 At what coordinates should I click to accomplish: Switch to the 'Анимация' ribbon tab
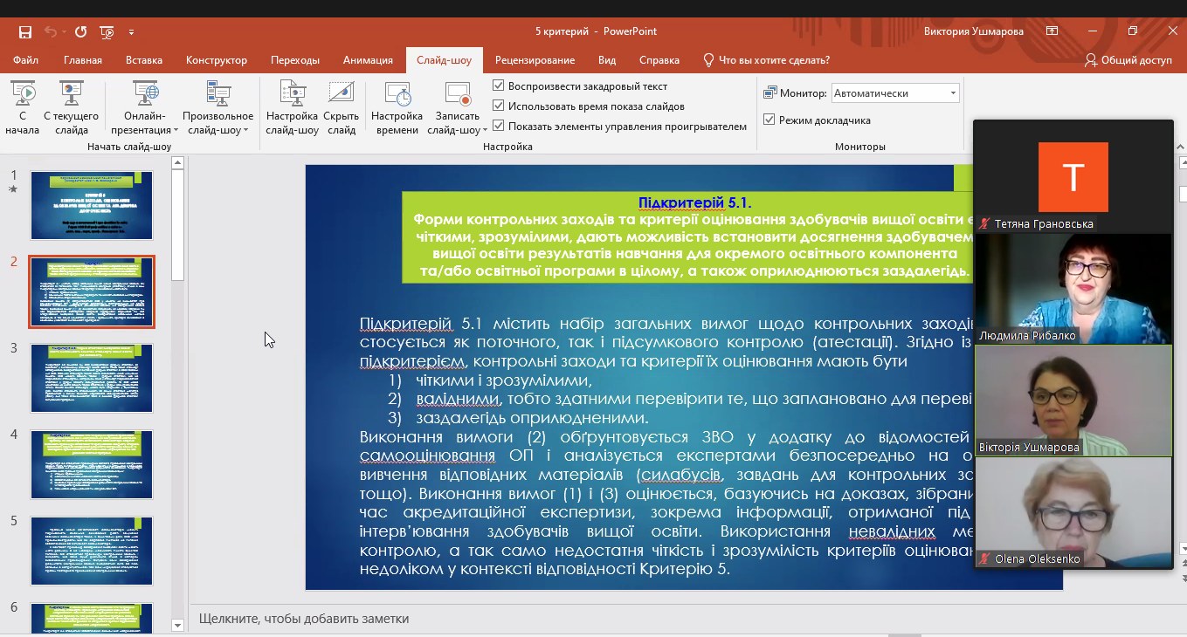[368, 60]
